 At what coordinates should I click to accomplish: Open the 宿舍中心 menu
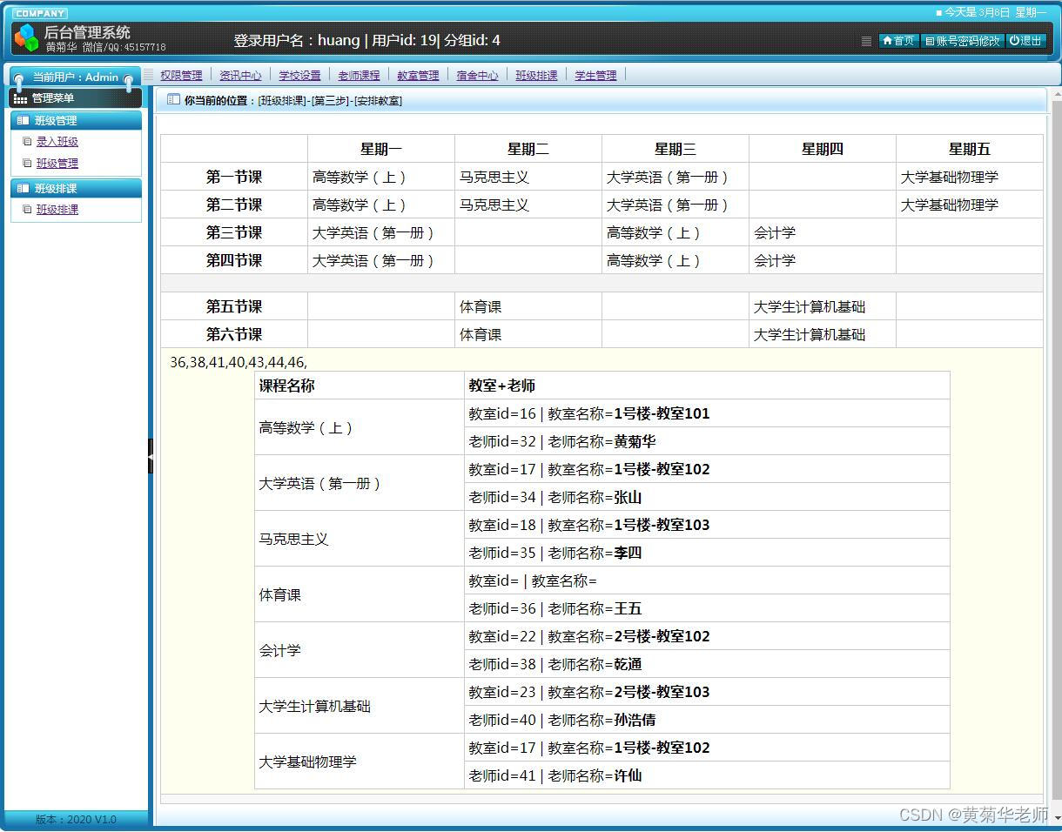[477, 76]
